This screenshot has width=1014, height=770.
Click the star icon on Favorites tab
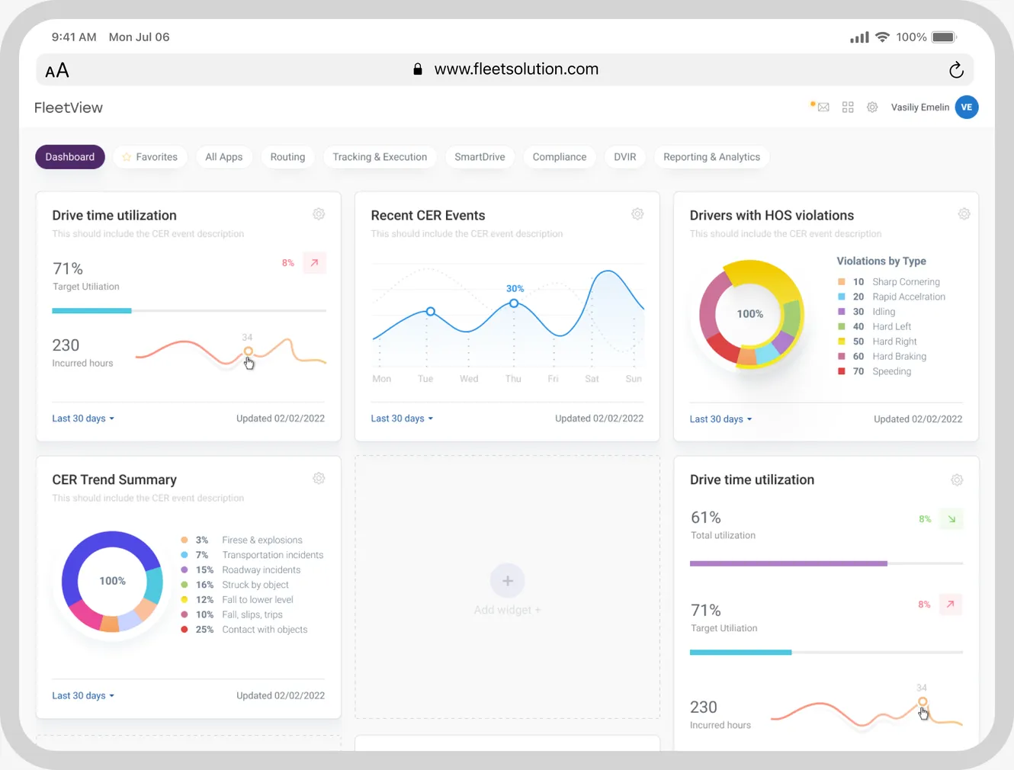(x=127, y=157)
